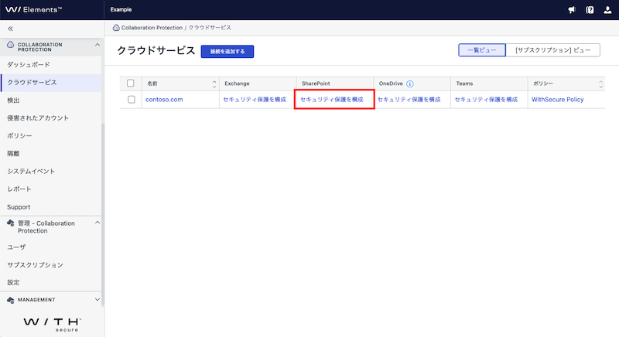Click the MANAGEMENT section icon

11,301
